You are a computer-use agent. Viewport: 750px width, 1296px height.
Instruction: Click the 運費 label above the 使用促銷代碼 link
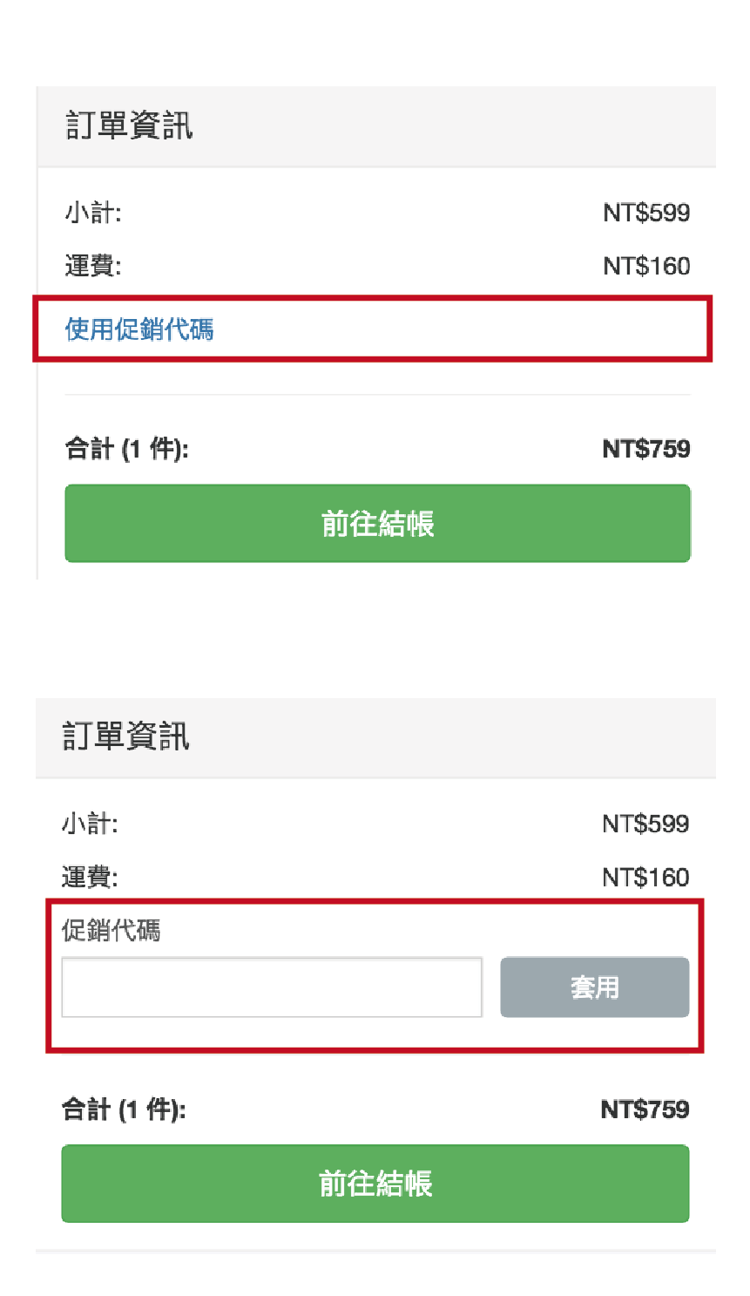pos(93,266)
